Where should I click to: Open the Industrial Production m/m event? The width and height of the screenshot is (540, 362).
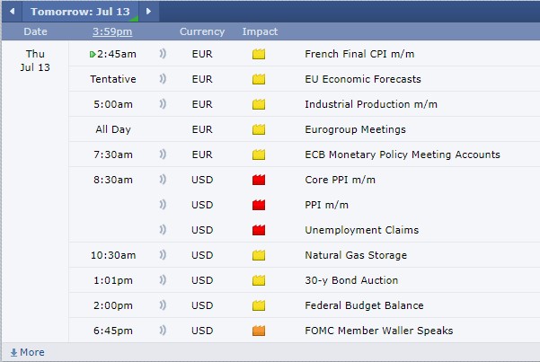click(371, 104)
